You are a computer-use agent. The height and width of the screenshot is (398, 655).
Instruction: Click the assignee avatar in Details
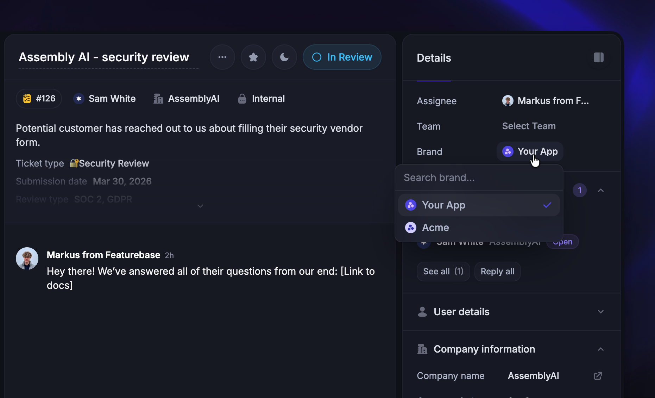(x=508, y=101)
